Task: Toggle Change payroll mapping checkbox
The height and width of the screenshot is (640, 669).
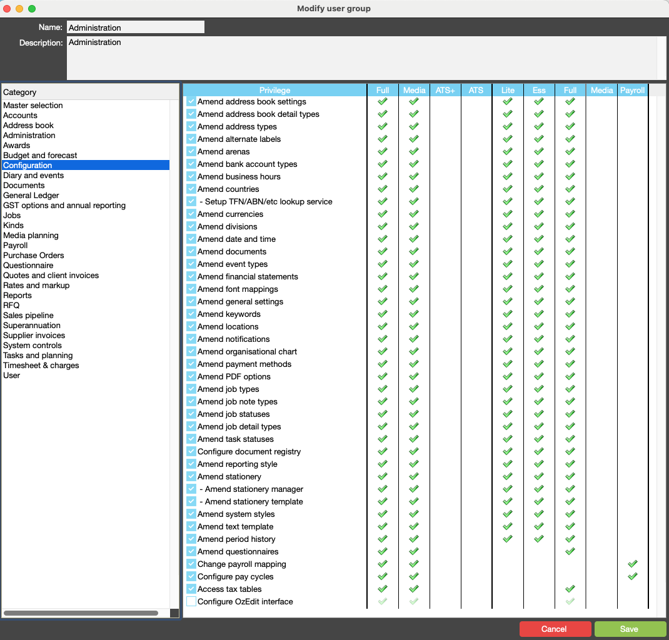Action: coord(191,564)
